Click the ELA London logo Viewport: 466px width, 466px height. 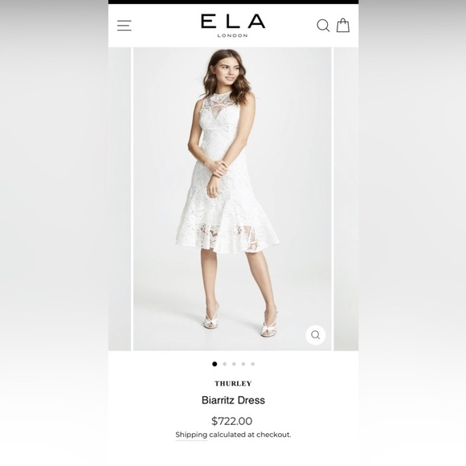(x=233, y=26)
